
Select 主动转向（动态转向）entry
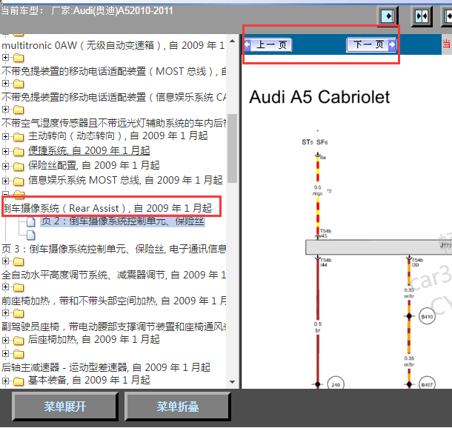click(118, 136)
